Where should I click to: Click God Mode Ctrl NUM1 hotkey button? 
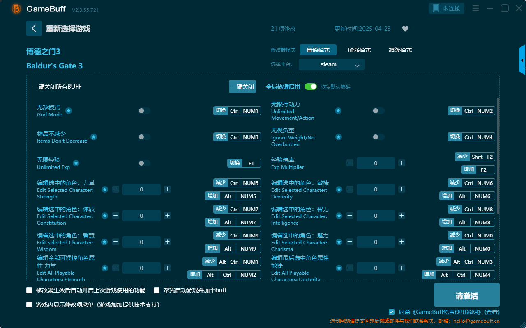[237, 111]
